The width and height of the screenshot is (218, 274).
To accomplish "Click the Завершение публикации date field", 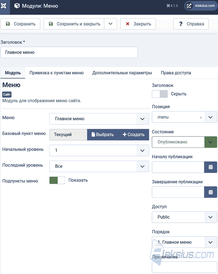I will (x=178, y=192).
